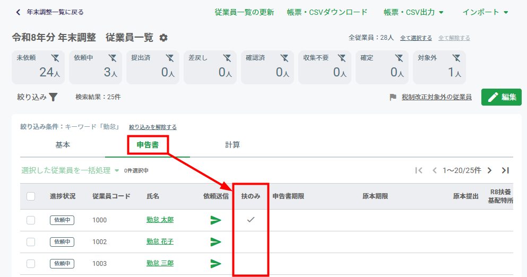This screenshot has width=527, height=277.
Task: Click filter-off icon on 提出済 card
Action: click(170, 58)
